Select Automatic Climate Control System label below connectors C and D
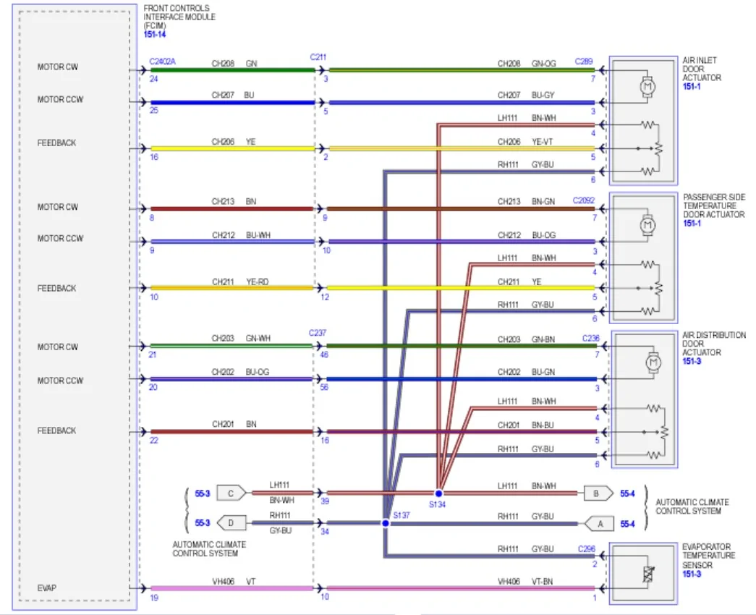This screenshot has height=615, width=756. 209,549
